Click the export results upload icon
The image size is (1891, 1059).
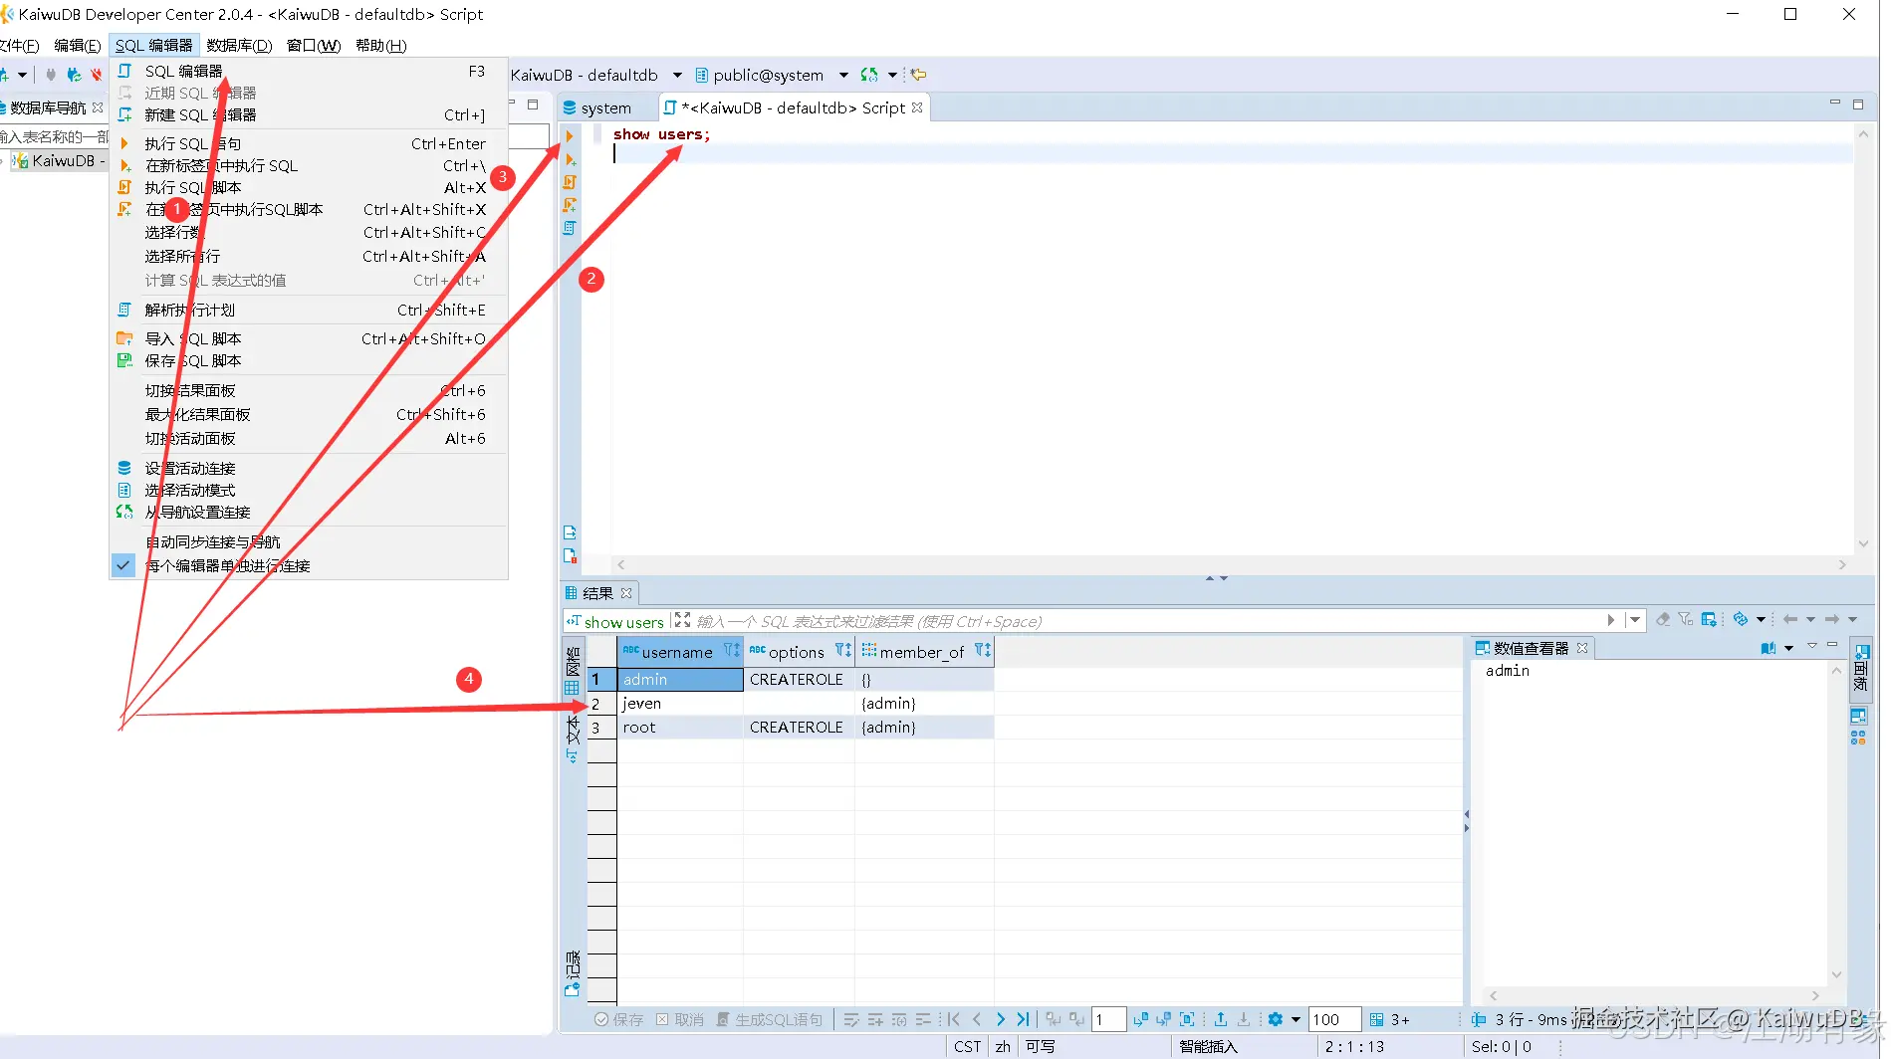click(x=1220, y=1019)
